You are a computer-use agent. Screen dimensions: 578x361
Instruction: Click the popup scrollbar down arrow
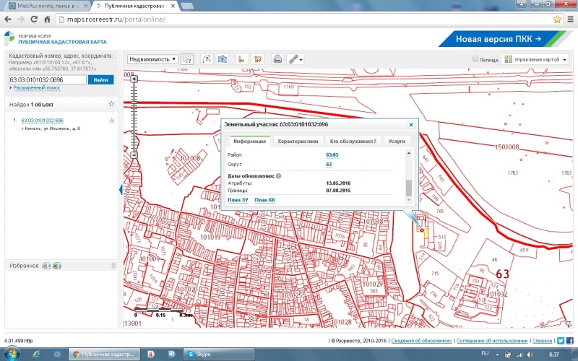coord(408,200)
